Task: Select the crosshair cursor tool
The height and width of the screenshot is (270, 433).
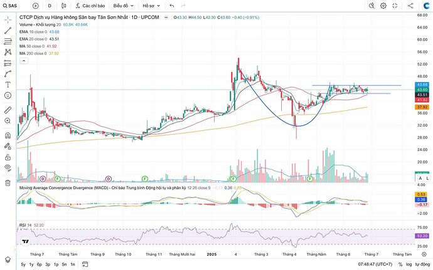Action: point(8,19)
